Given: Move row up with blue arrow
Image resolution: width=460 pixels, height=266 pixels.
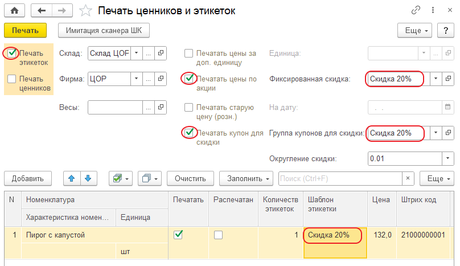Looking at the screenshot, I should (x=71, y=178).
